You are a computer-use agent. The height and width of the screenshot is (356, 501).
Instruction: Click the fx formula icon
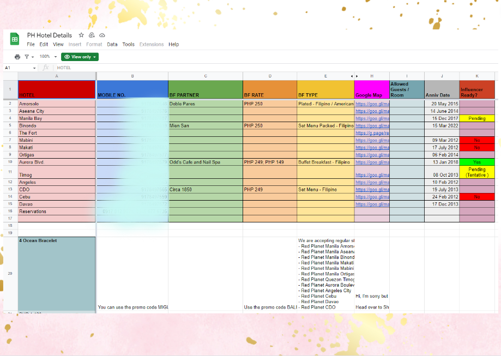coord(46,68)
